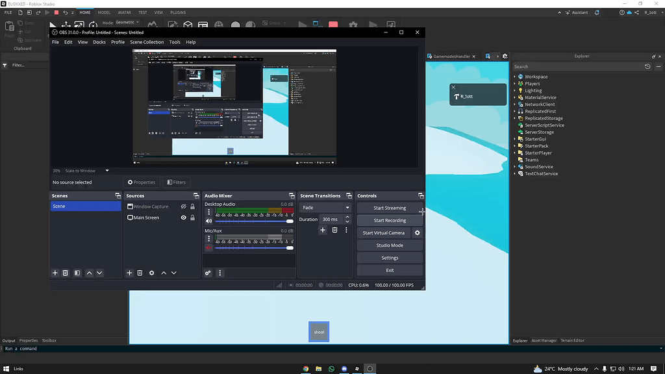665x374 pixels.
Task: Delete the selected scene using trash icon
Action: (x=65, y=273)
